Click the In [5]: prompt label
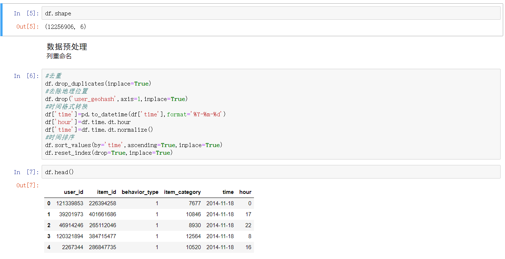505x259 pixels. tap(26, 14)
